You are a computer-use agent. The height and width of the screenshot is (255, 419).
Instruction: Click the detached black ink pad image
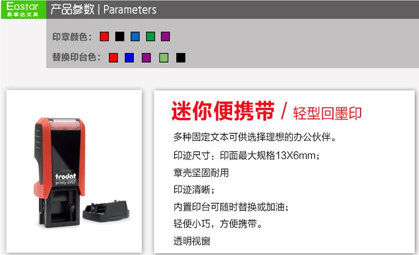[x=106, y=211]
